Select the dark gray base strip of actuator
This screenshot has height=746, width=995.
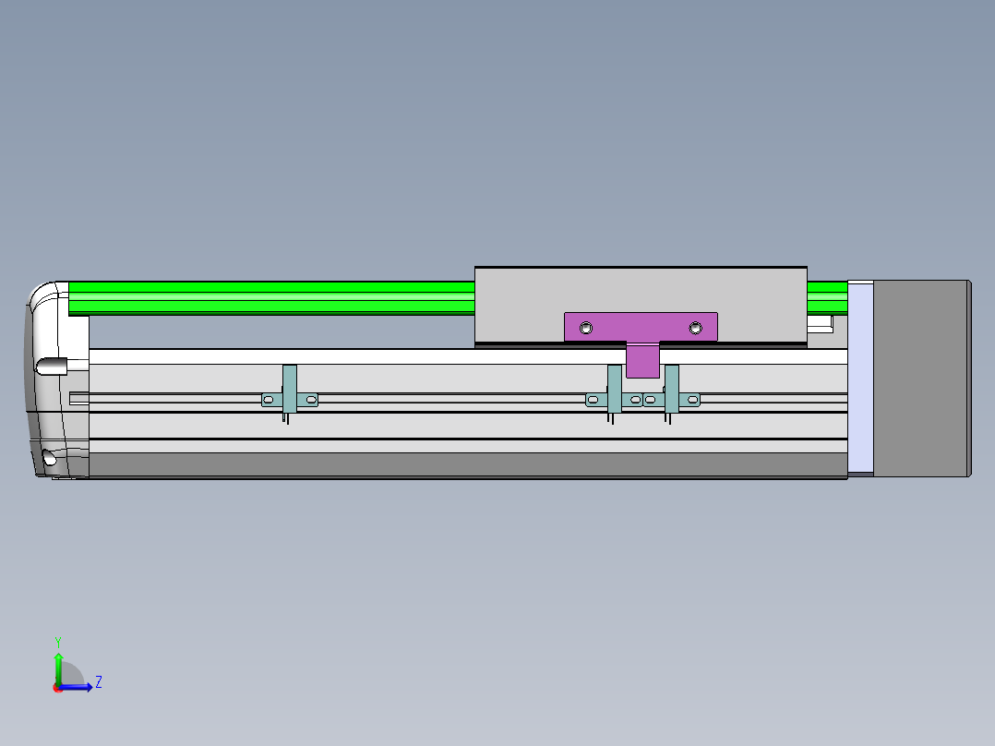pyautogui.click(x=468, y=464)
